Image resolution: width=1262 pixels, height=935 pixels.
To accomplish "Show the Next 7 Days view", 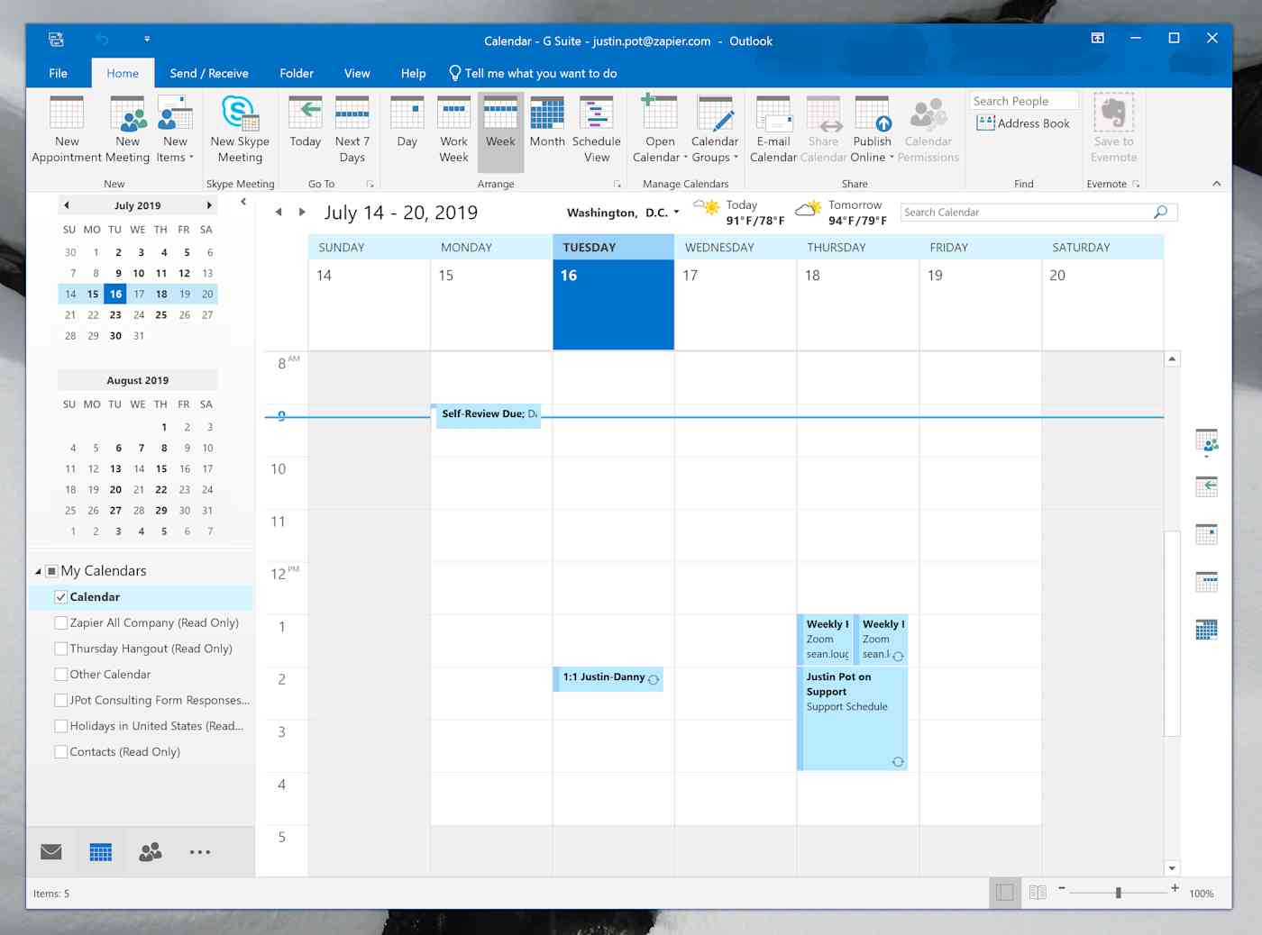I will point(352,131).
